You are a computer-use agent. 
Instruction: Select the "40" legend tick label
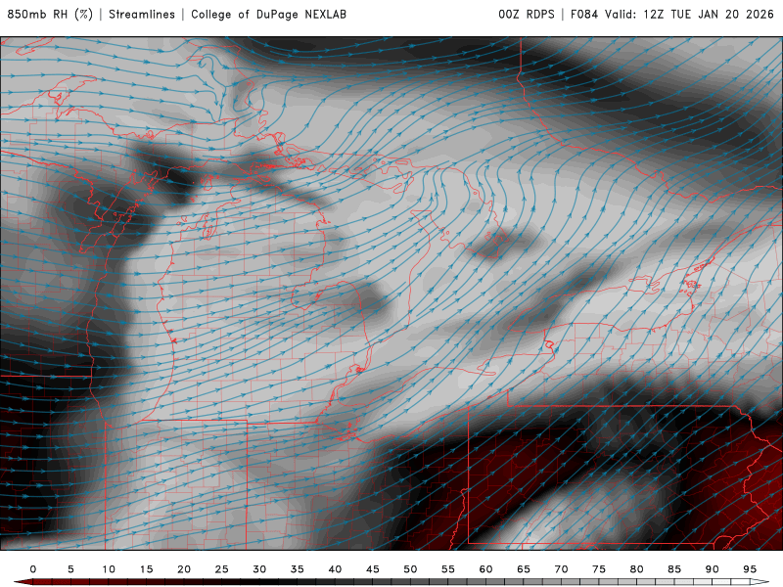(335, 569)
